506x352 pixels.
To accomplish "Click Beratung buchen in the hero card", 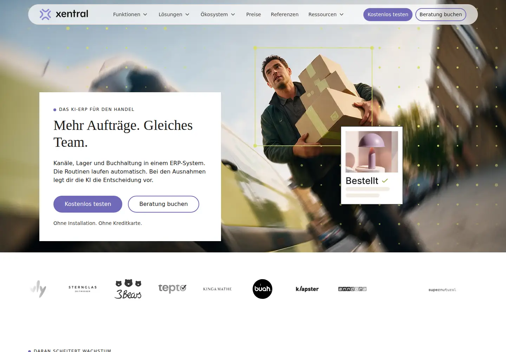I will tap(163, 204).
